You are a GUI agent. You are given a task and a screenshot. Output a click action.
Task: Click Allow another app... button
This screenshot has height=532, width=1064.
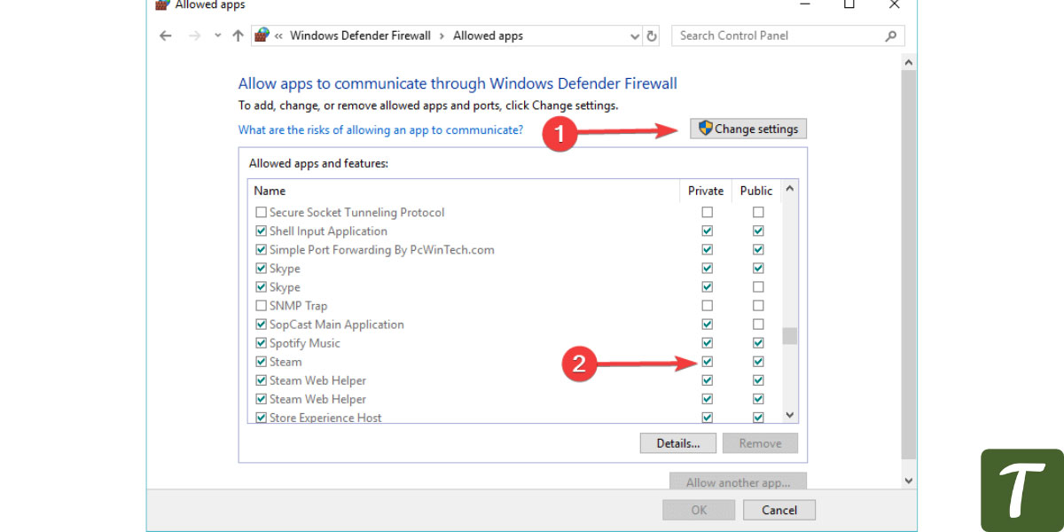(x=738, y=482)
